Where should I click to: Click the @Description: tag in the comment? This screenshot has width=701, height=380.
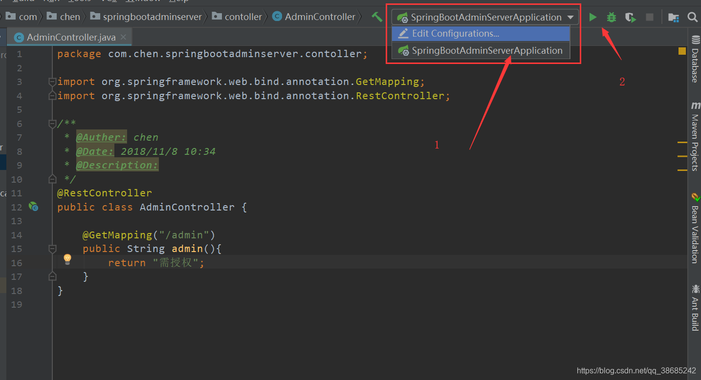click(117, 165)
